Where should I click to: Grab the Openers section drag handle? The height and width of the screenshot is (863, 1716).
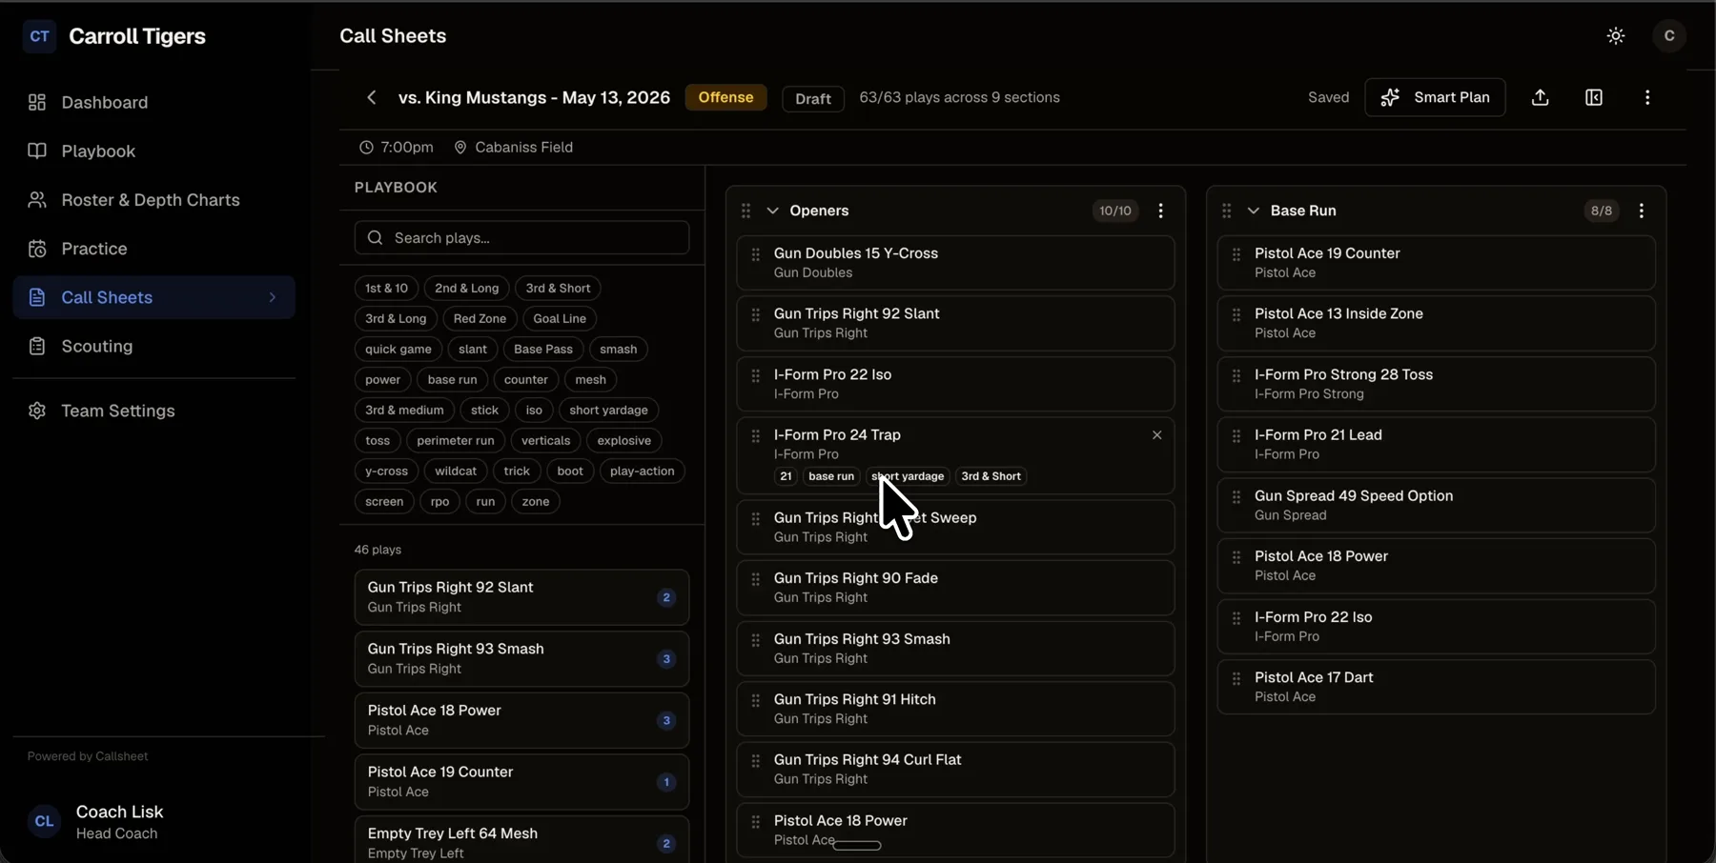(746, 211)
